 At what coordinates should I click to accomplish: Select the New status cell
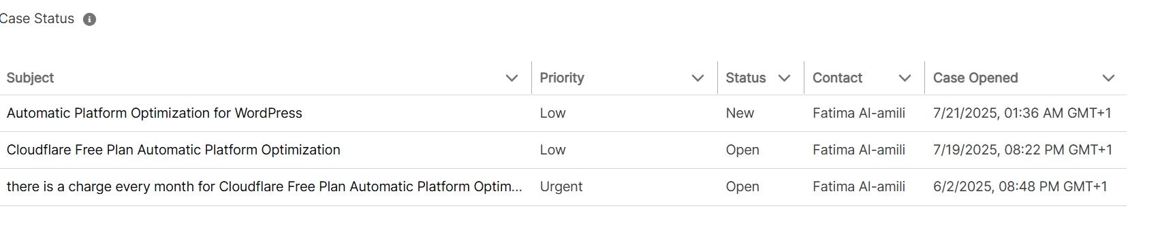pyautogui.click(x=740, y=114)
